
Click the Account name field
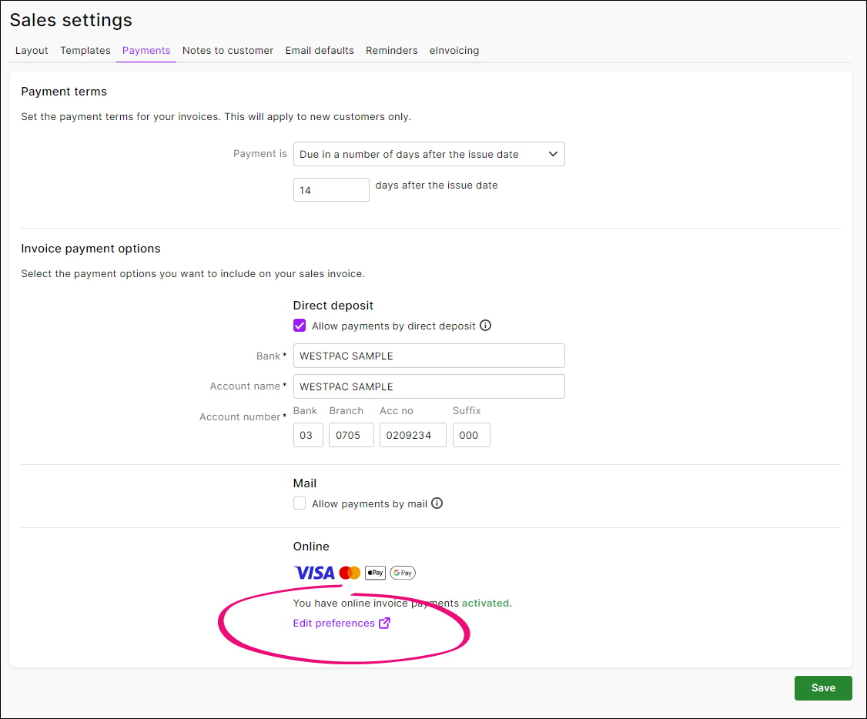(429, 386)
